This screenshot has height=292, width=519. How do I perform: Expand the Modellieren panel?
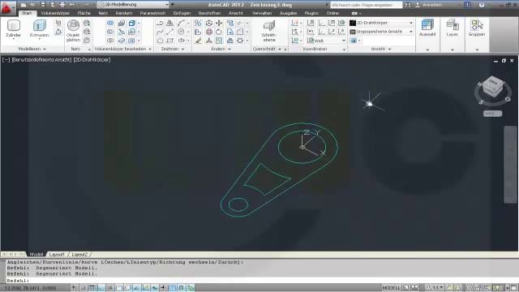(32, 49)
